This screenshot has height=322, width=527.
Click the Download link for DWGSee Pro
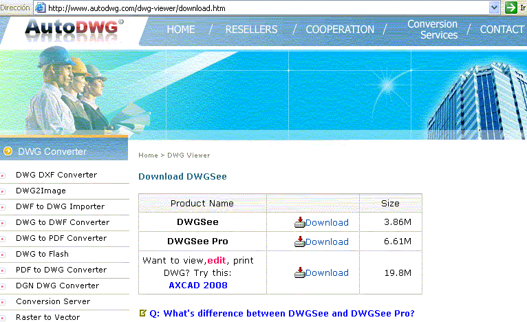pyautogui.click(x=327, y=241)
